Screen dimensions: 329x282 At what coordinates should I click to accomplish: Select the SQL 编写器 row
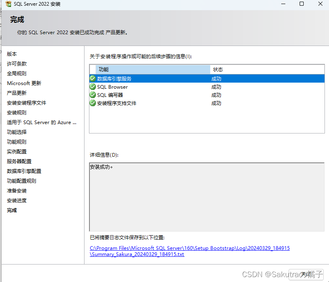(207, 95)
